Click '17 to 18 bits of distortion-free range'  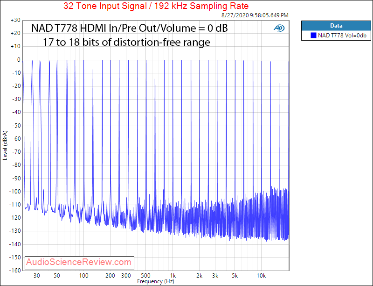pos(126,42)
